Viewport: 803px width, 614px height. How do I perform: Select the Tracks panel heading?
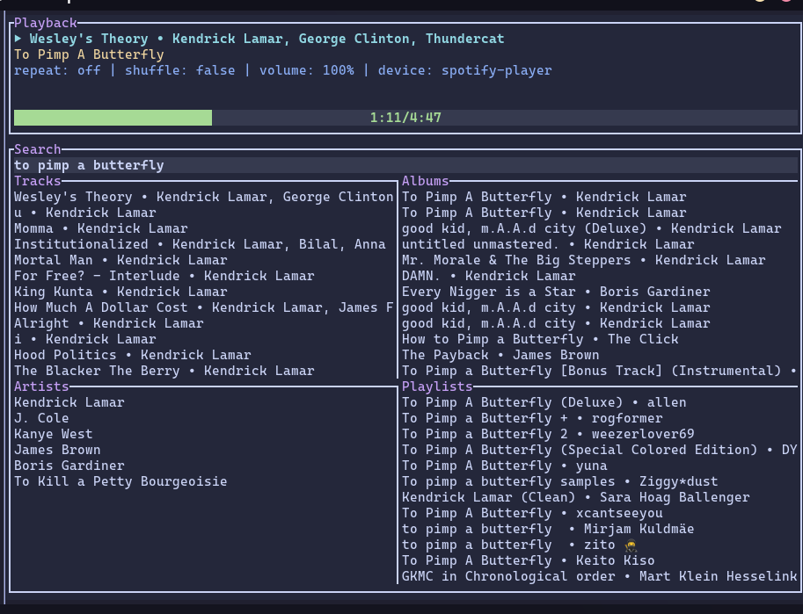(x=38, y=181)
